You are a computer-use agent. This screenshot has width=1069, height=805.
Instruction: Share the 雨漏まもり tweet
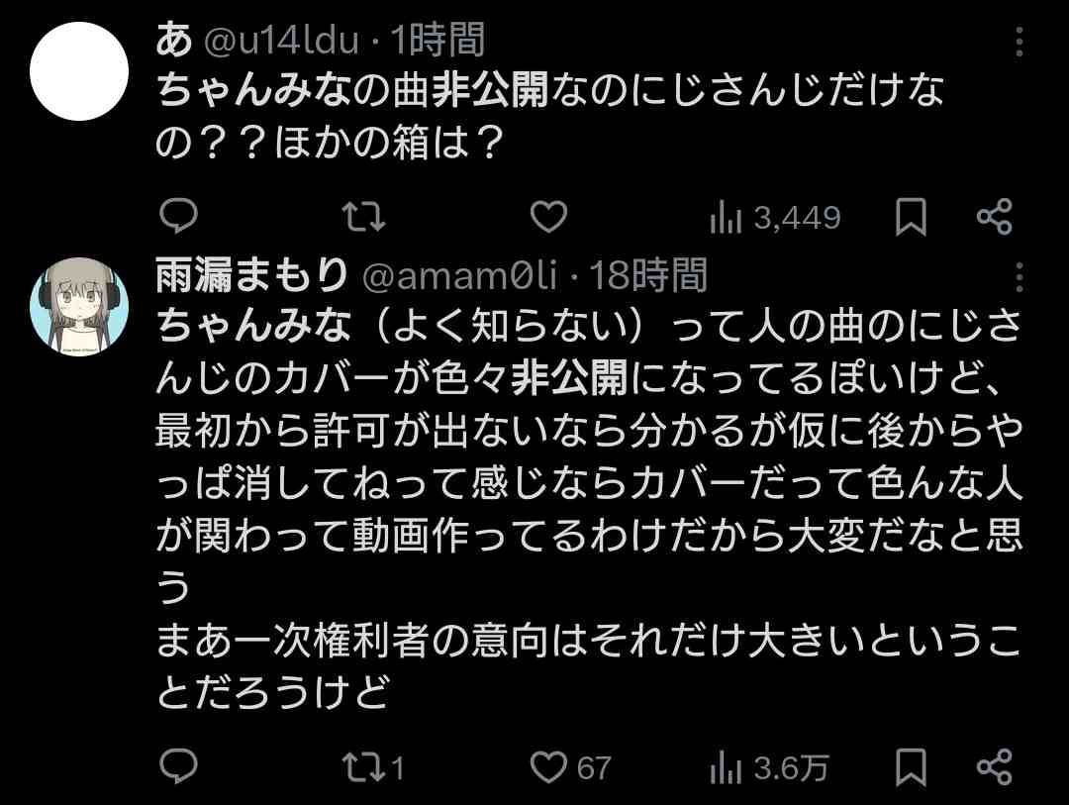pyautogui.click(x=994, y=767)
